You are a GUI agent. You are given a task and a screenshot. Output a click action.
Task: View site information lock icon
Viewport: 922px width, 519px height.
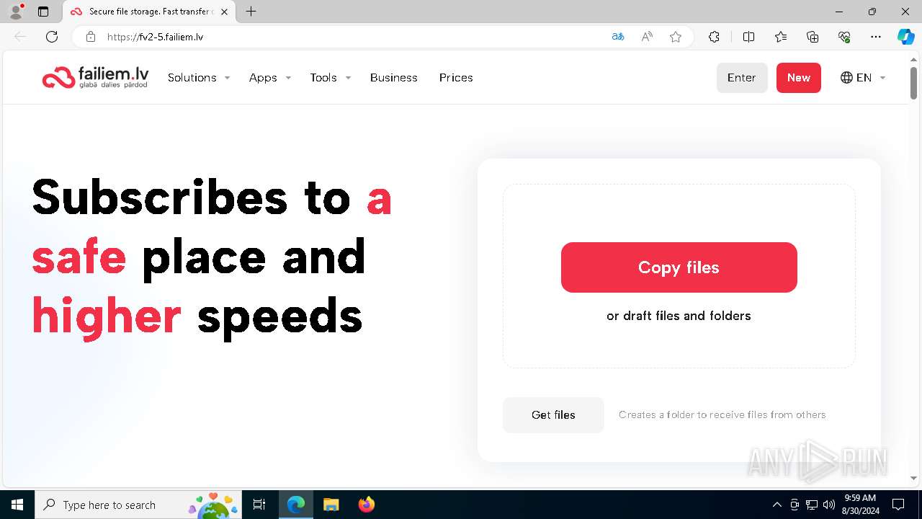(x=91, y=37)
